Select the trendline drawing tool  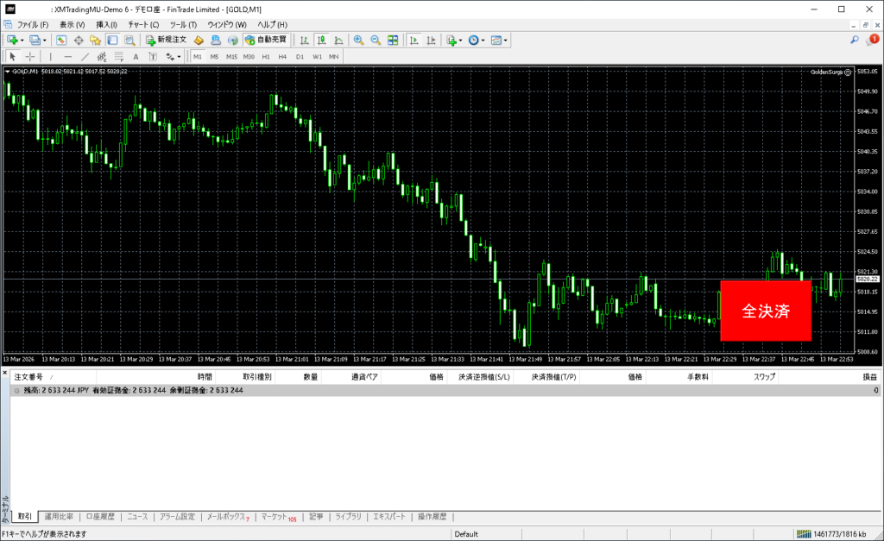tap(85, 56)
